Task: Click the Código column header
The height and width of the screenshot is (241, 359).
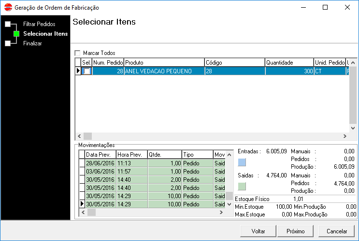Action: coord(234,63)
